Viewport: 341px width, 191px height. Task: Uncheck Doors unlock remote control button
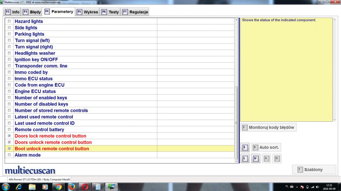click(x=9, y=142)
